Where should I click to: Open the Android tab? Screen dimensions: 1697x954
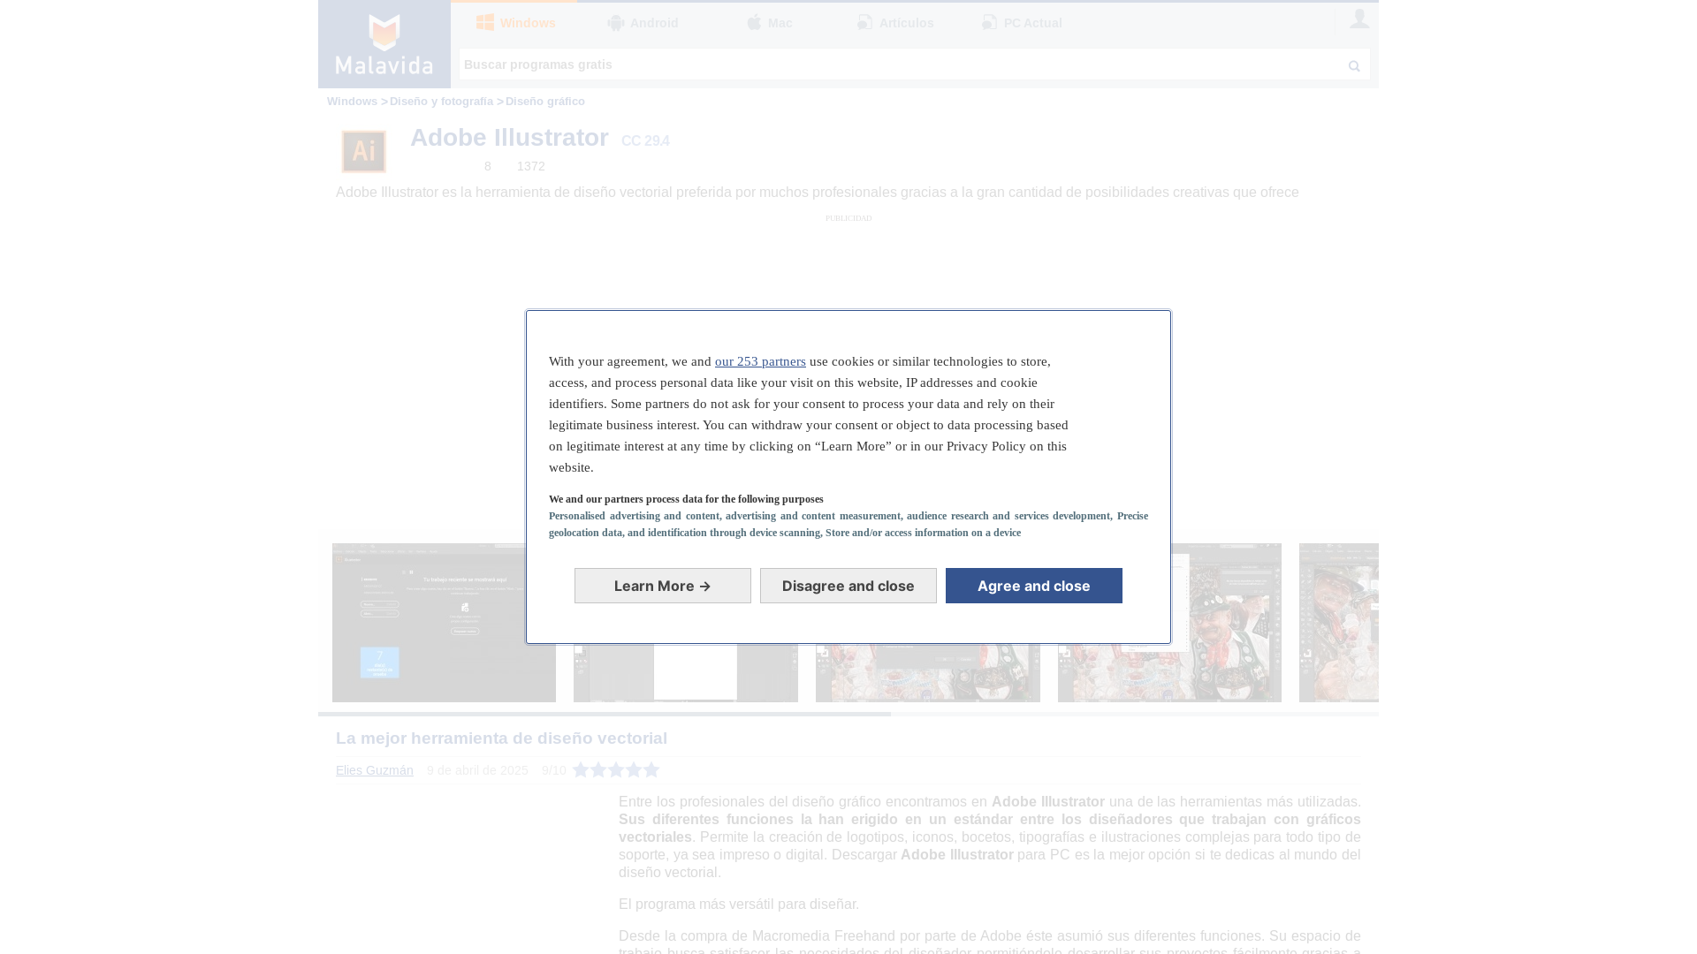coord(643,23)
